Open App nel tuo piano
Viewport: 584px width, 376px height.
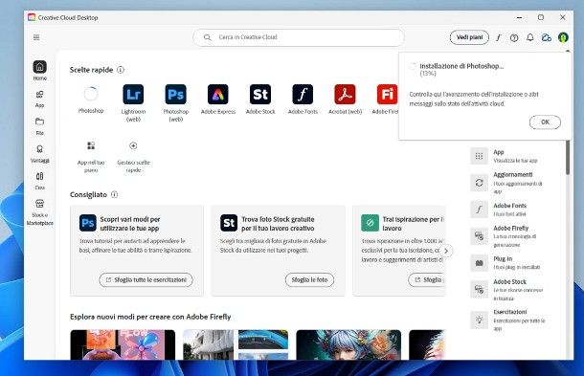(91, 157)
